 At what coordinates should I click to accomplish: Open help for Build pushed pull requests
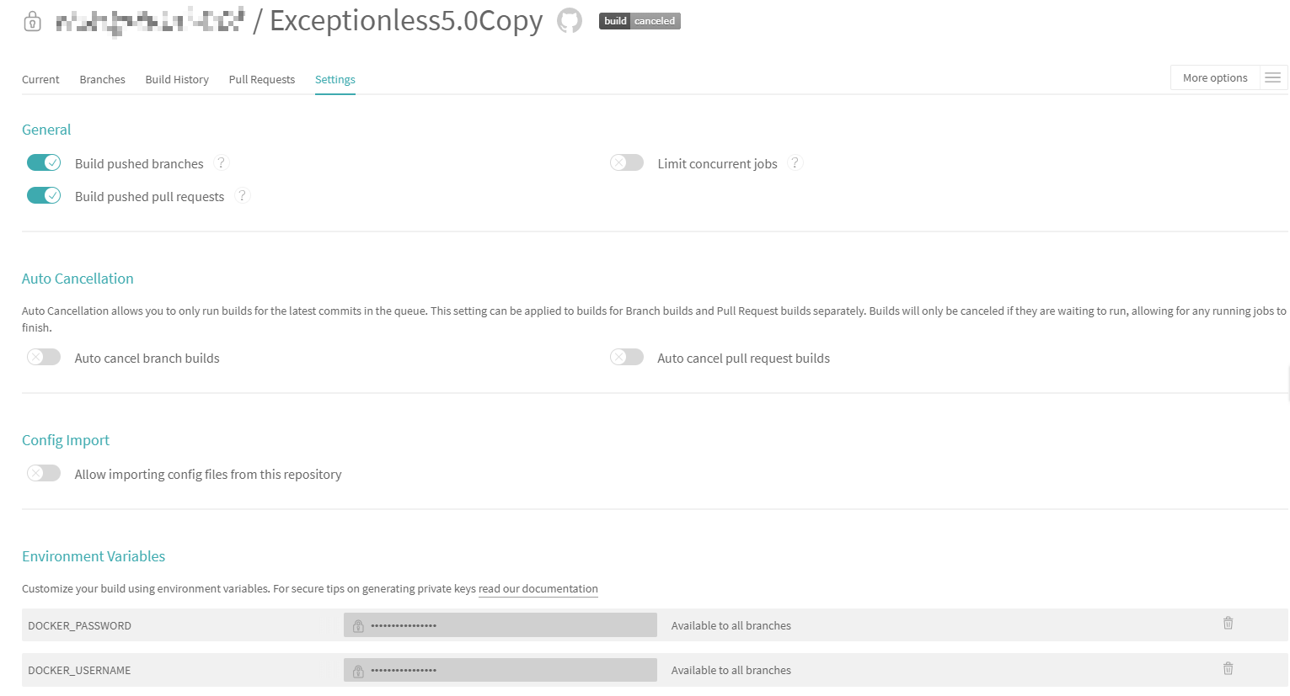243,195
